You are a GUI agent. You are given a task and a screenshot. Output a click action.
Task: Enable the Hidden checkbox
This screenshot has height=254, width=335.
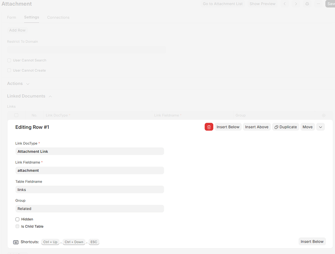(x=17, y=219)
